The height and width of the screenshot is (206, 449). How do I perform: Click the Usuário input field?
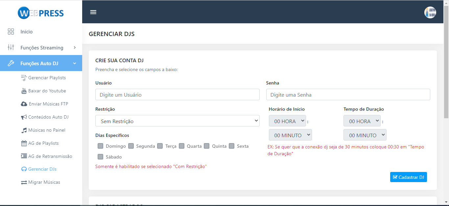(177, 95)
